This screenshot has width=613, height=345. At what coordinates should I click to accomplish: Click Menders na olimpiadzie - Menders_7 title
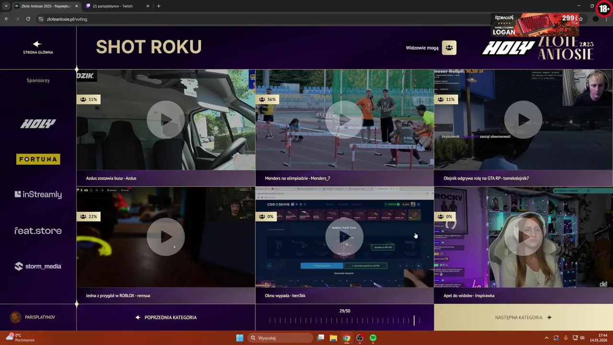[297, 178]
